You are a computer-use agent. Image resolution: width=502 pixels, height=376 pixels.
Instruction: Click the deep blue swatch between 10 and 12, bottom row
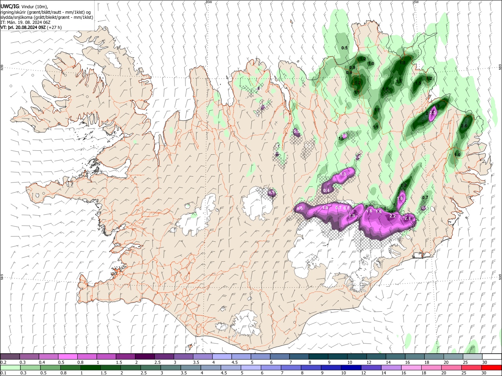click(x=351, y=367)
